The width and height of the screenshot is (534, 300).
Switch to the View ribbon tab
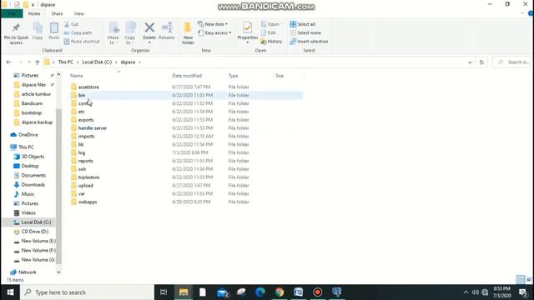point(78,13)
